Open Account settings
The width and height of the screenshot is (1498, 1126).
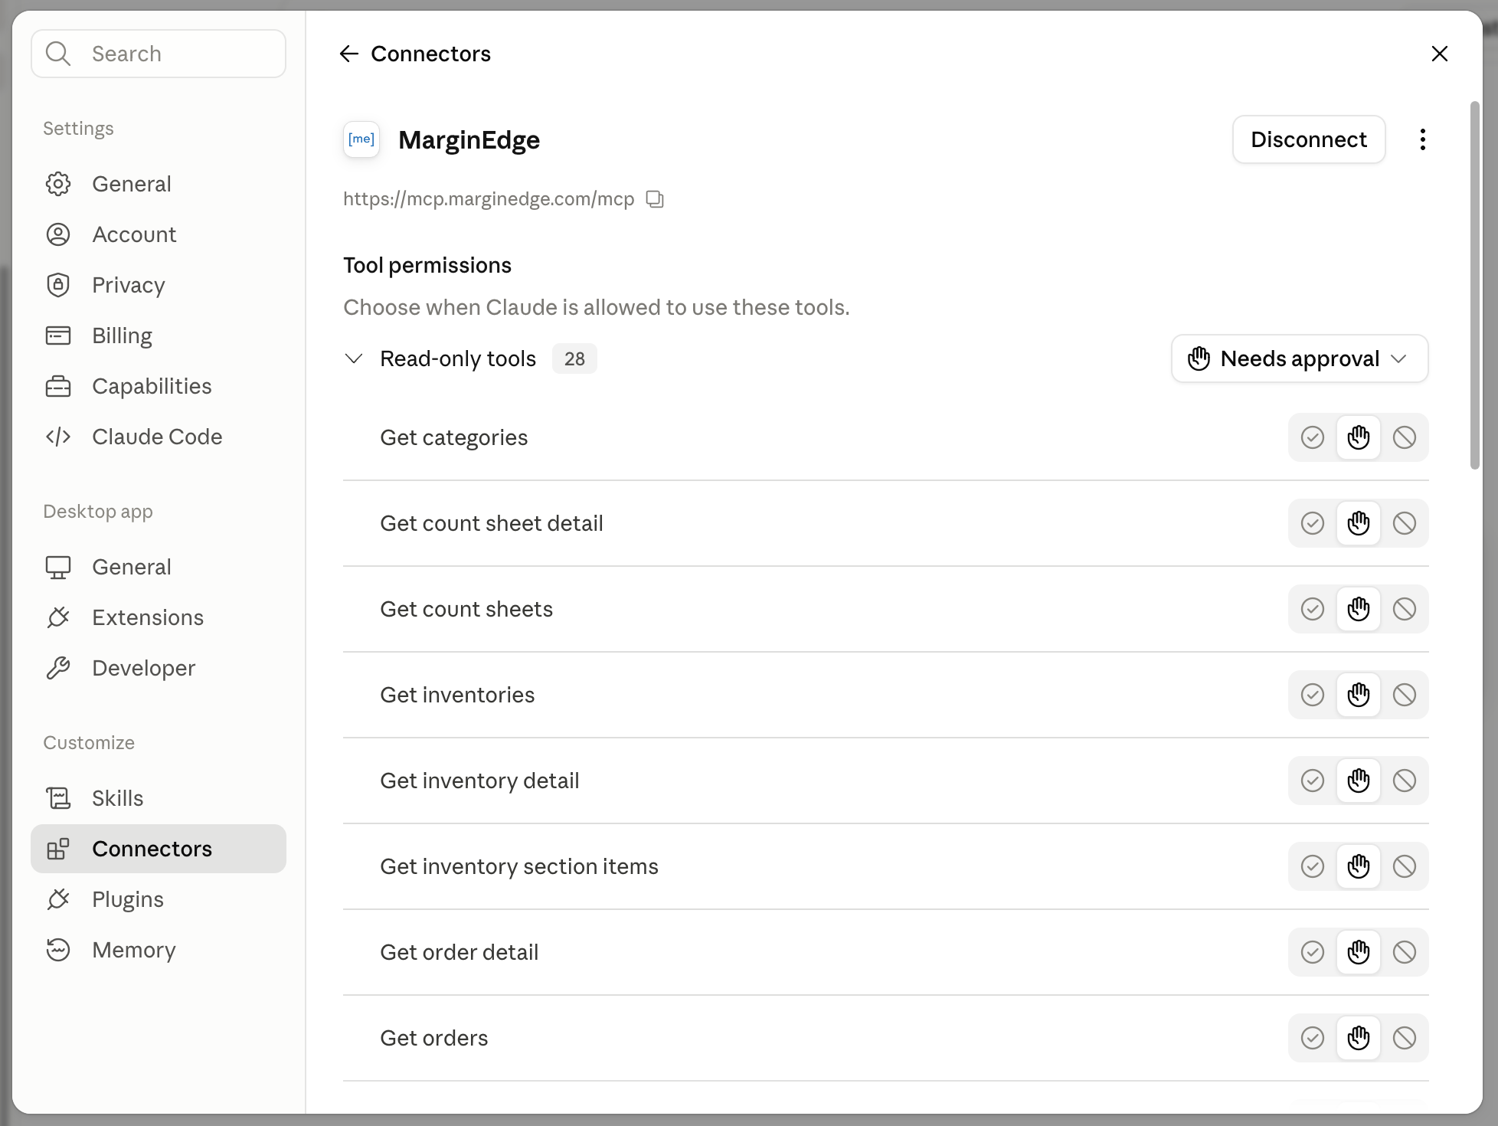(x=159, y=234)
